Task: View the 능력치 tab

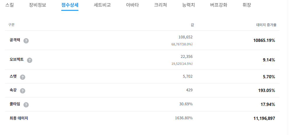Action: (x=188, y=5)
